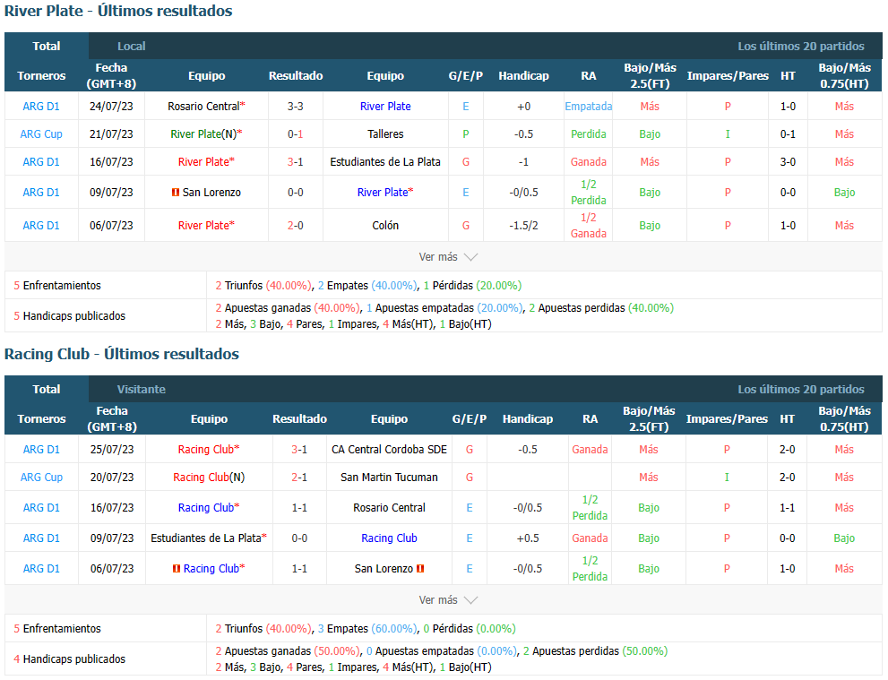The width and height of the screenshot is (888, 680).
Task: Click "Empatada" in the Rosario Central 24/07/23 row
Action: coord(589,107)
